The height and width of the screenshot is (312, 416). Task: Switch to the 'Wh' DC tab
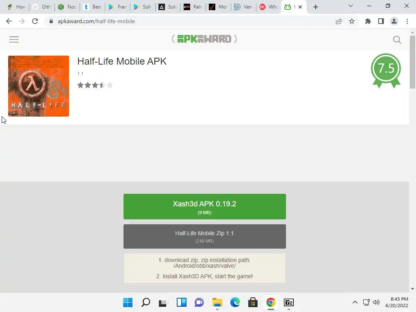coord(269,7)
